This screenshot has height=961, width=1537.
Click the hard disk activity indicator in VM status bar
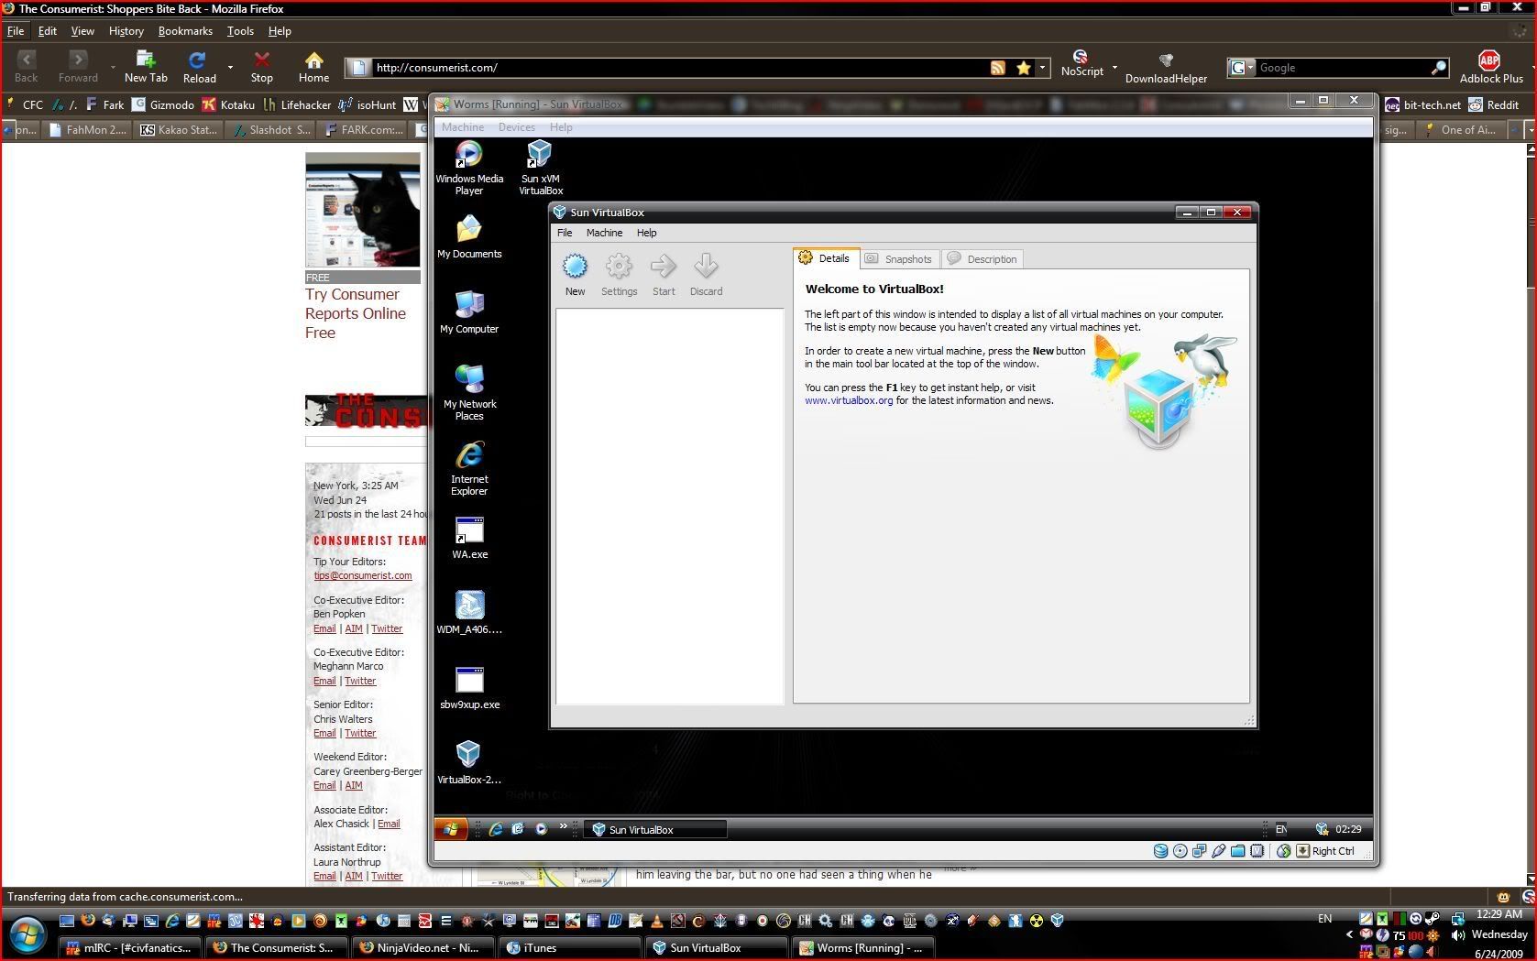point(1160,851)
